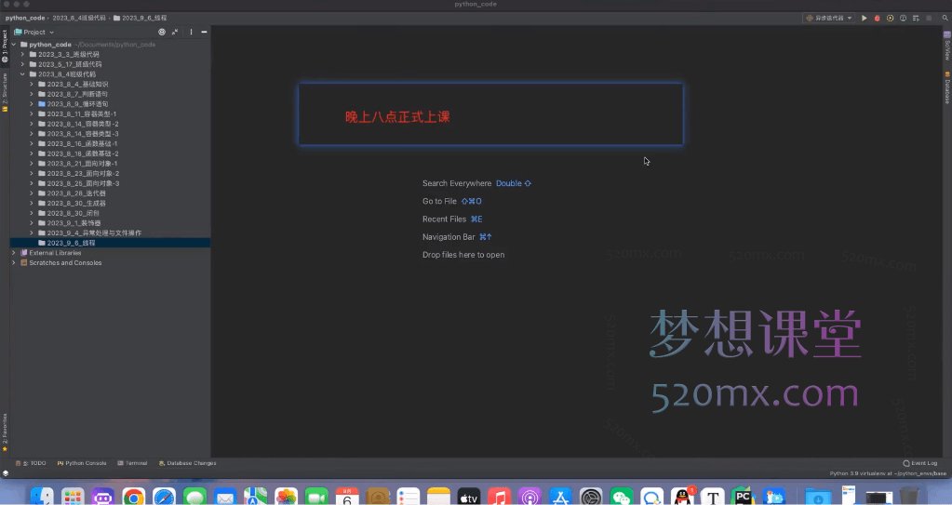The height and width of the screenshot is (505, 952).
Task: Expand Scratches and Consoles node arrow
Action: 14,263
